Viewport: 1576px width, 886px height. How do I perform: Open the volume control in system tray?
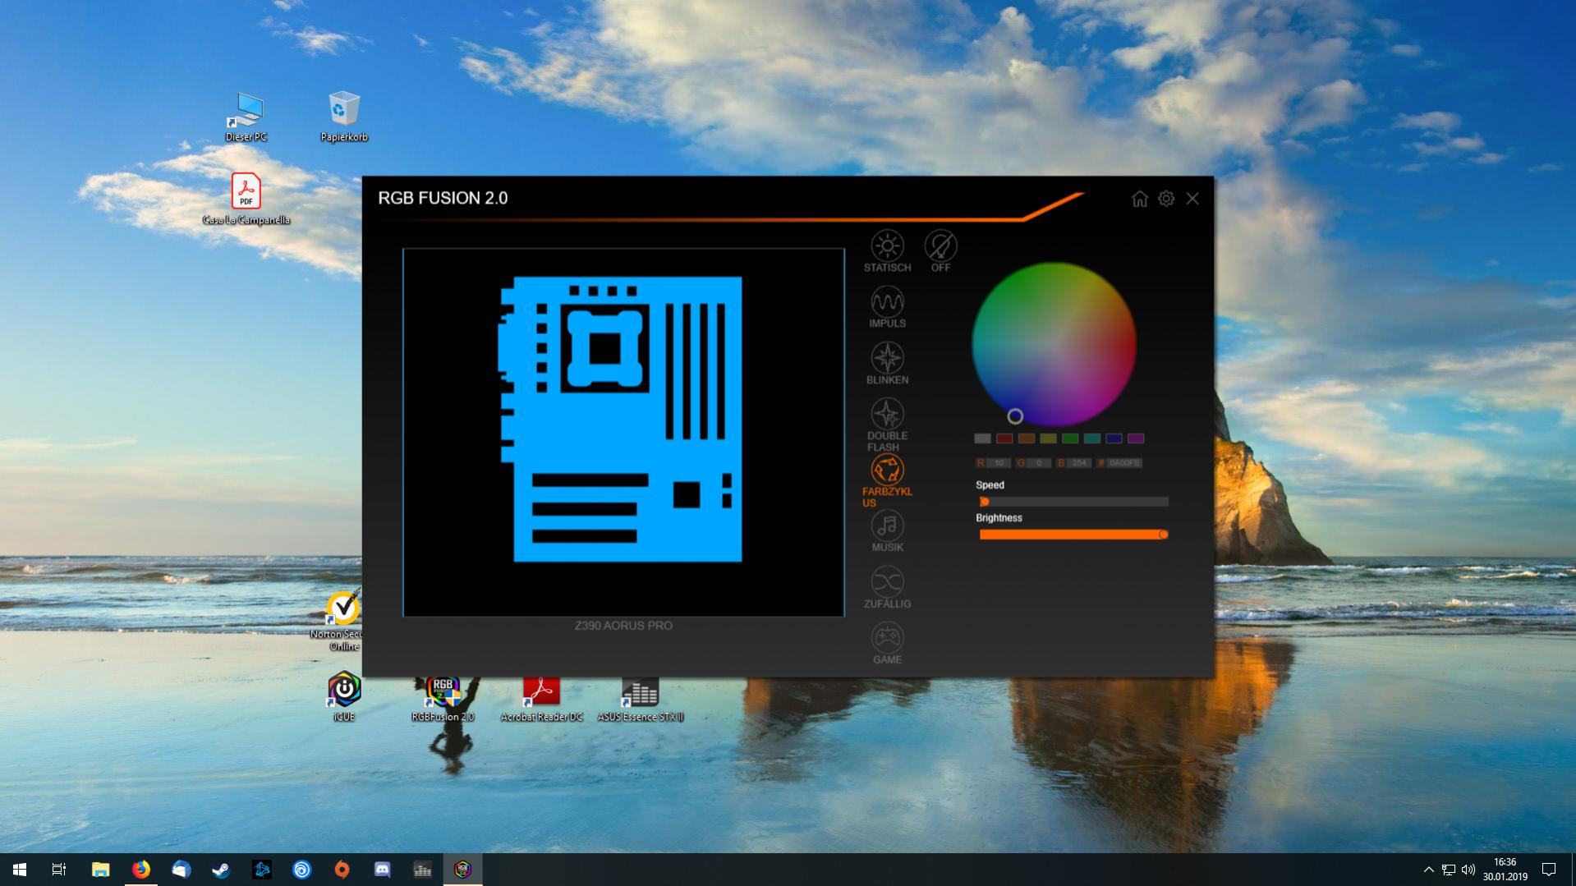pos(1468,870)
